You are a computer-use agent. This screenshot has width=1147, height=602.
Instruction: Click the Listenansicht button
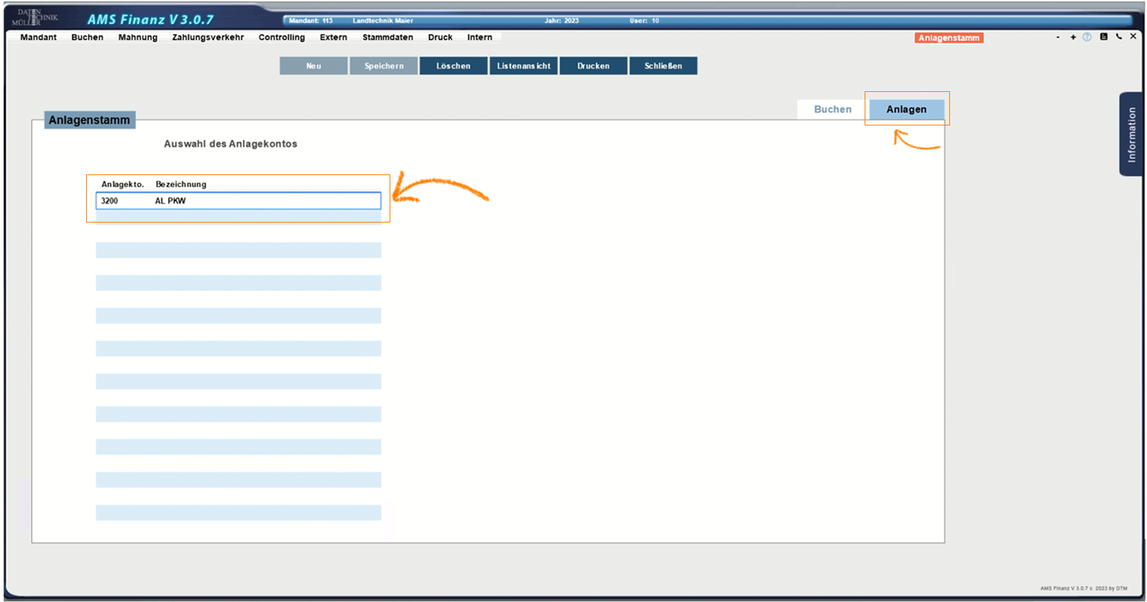(x=524, y=66)
